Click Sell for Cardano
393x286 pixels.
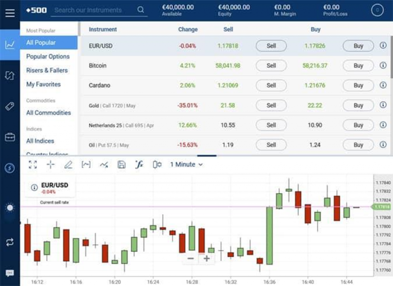click(271, 86)
